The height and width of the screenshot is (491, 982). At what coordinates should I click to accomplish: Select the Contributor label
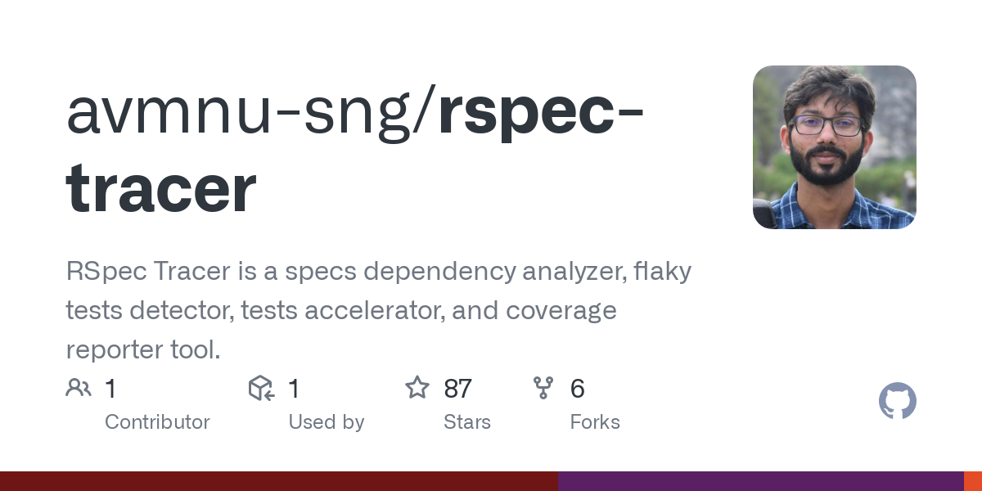157,422
